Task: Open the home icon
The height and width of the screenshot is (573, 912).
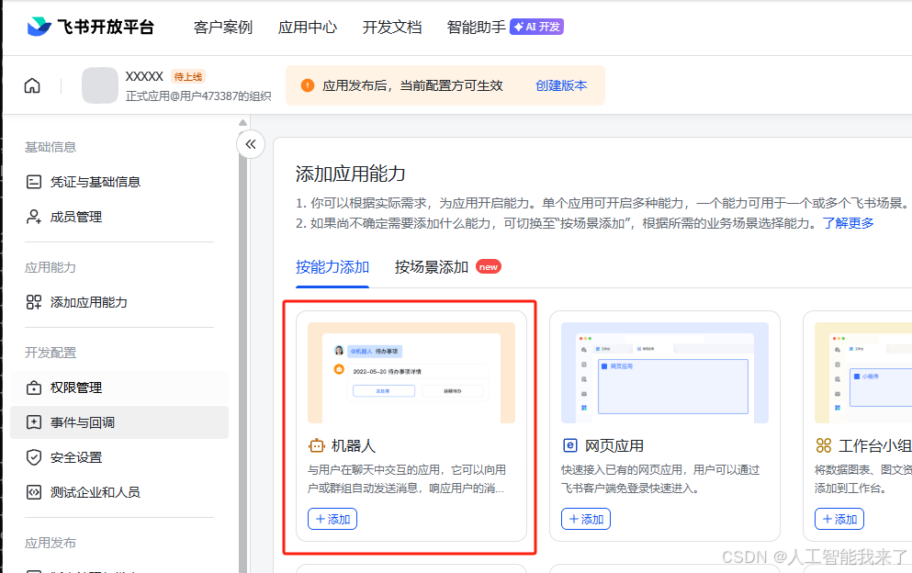Action: (x=32, y=85)
